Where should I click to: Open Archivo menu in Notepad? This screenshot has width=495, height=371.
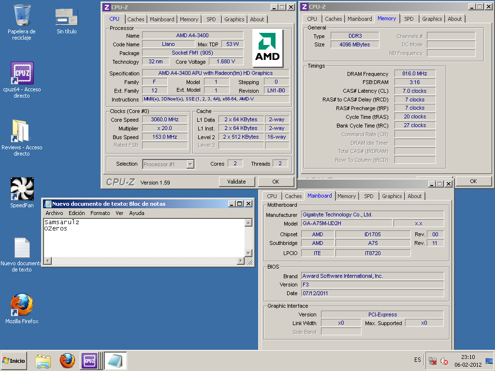point(54,213)
